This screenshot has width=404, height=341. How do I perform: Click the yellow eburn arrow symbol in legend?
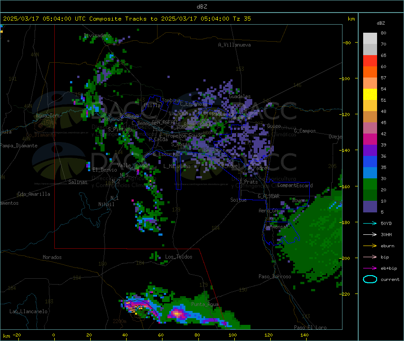tap(370, 246)
